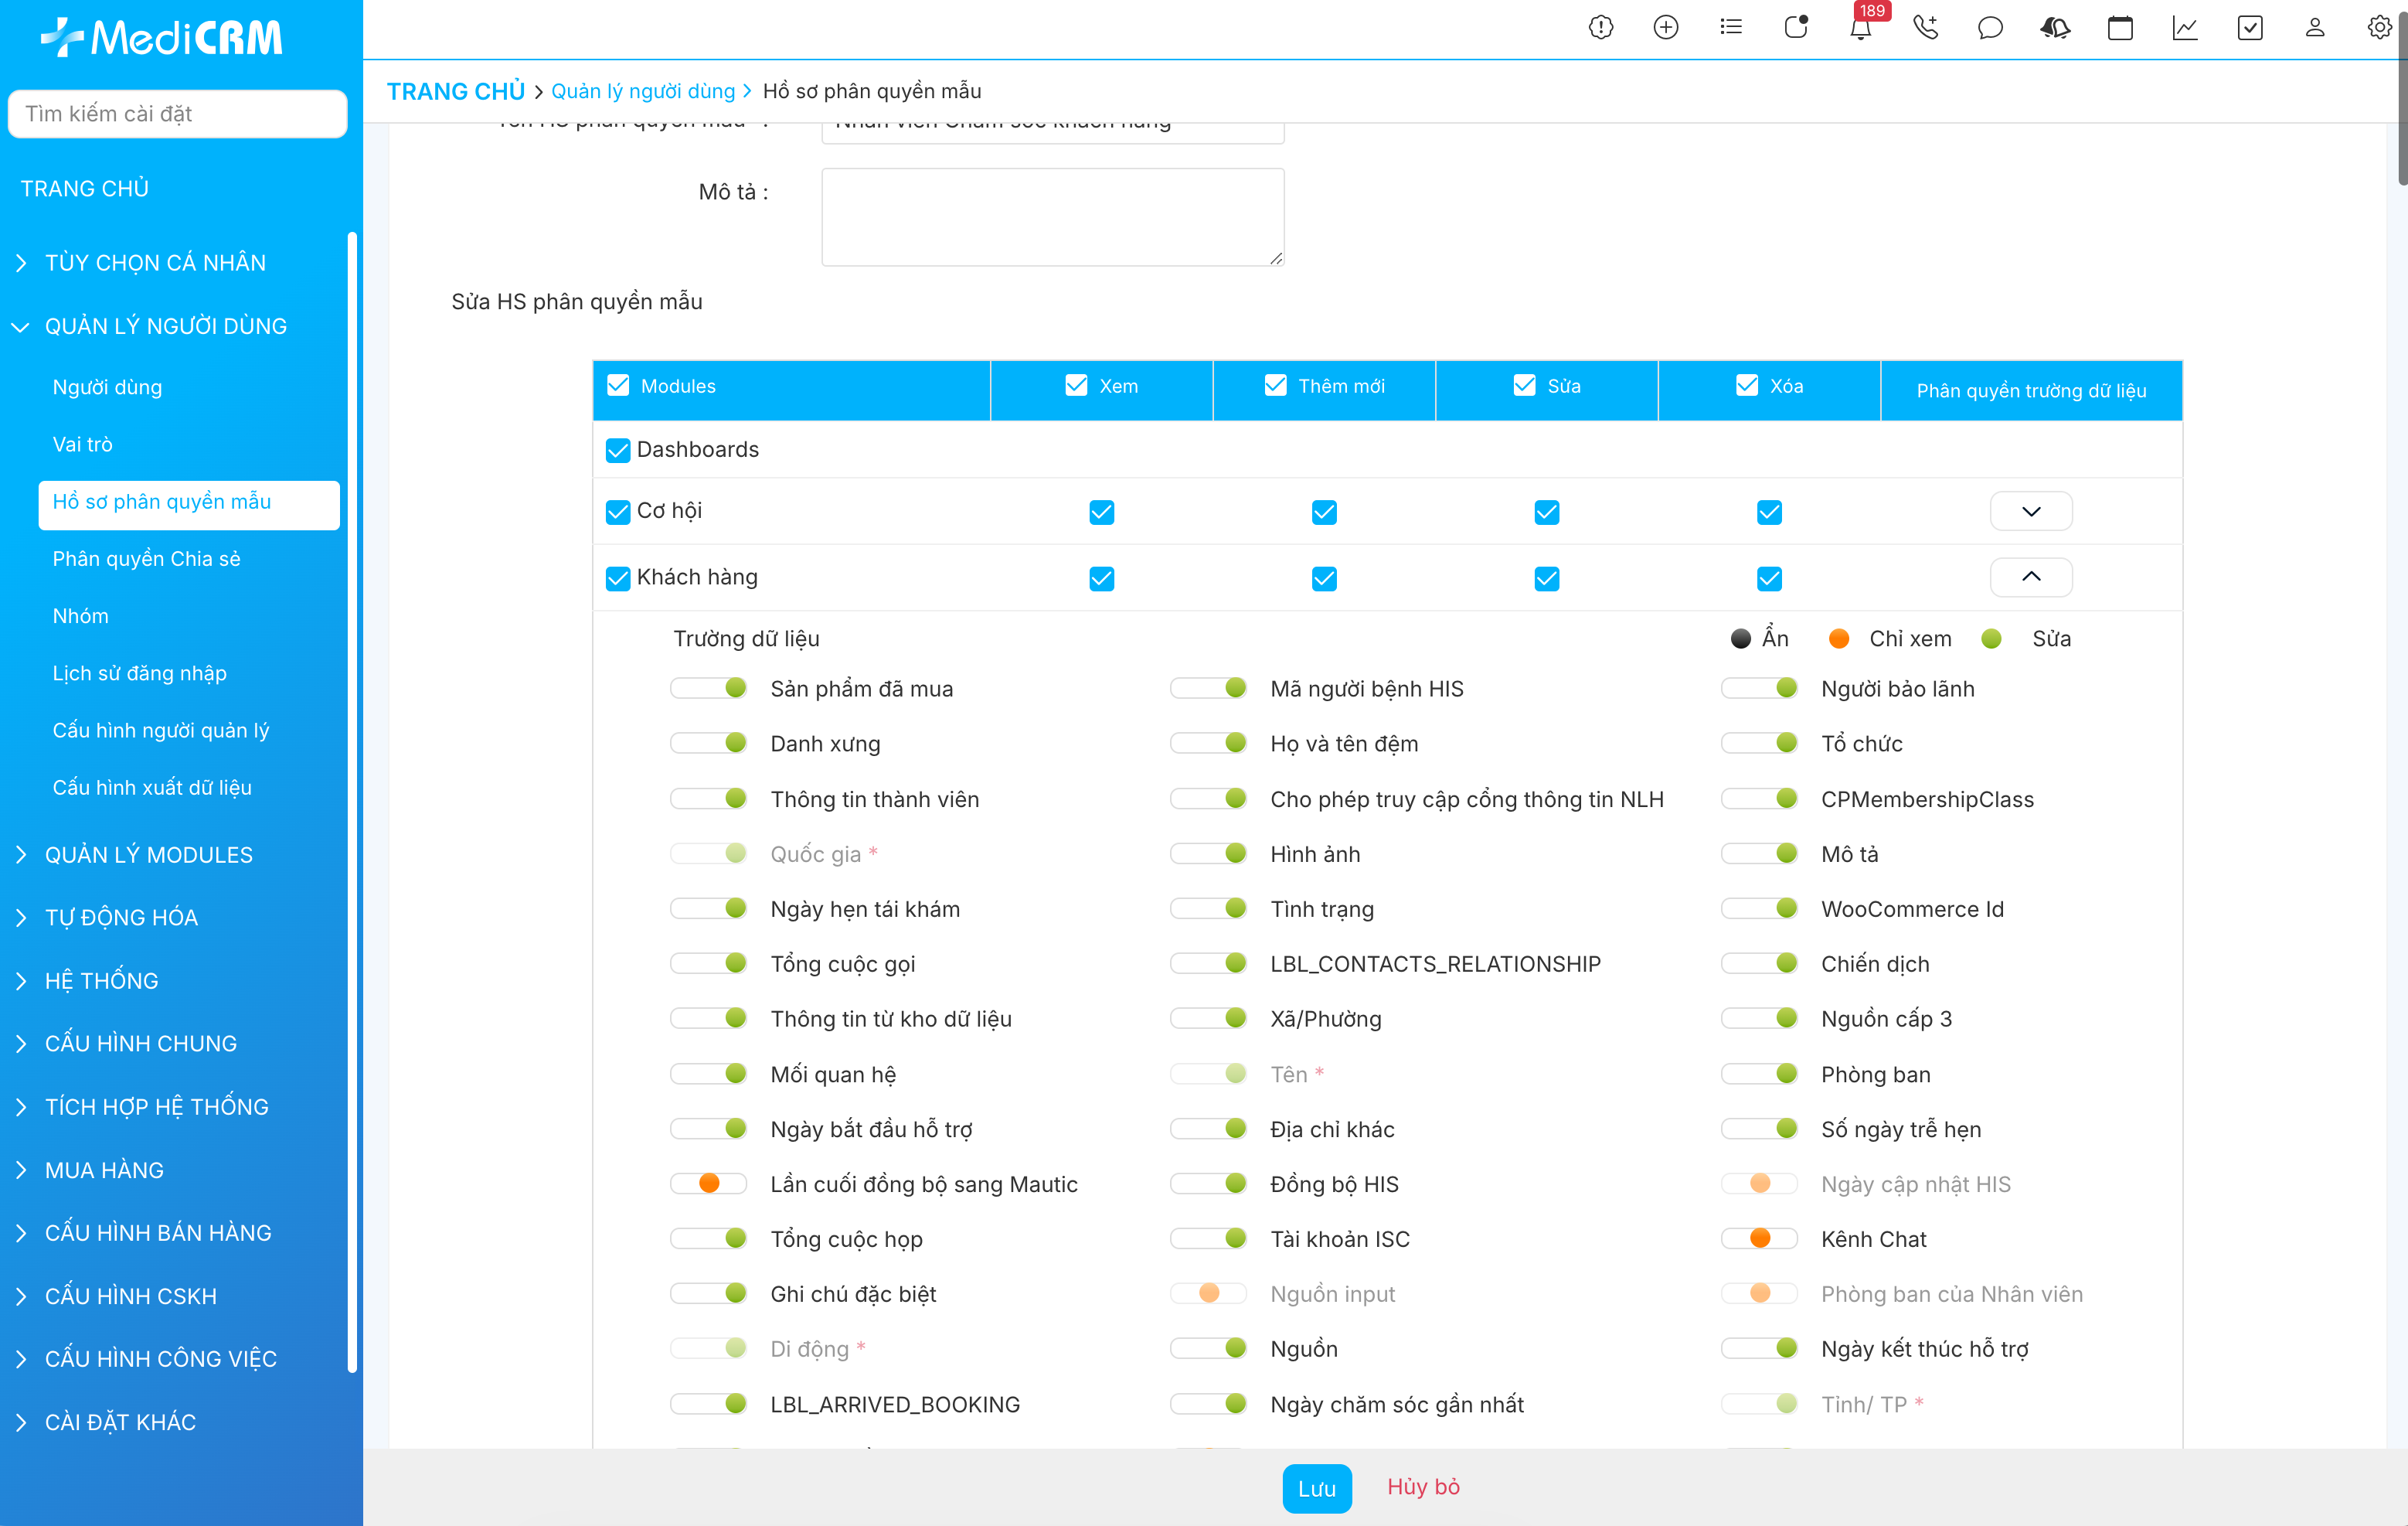Click the phone call icon

click(x=1925, y=28)
